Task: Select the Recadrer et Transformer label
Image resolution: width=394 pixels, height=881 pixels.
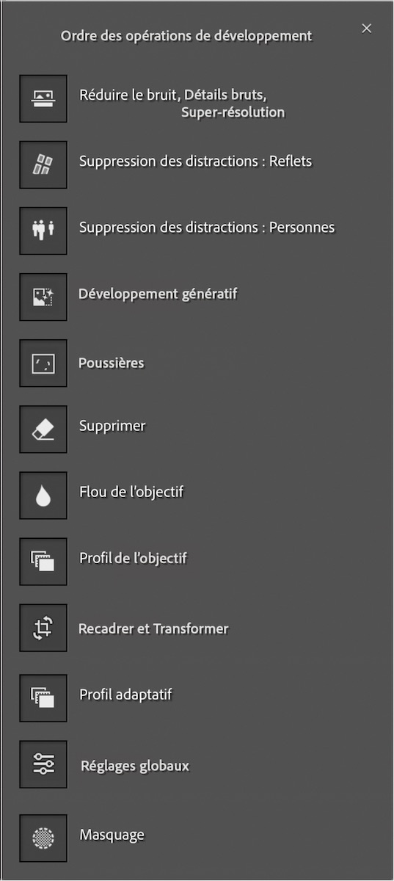Action: coord(153,629)
